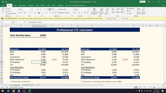This screenshot has width=166, height=93.
Task: Decrease decimal places
Action: point(87,13)
